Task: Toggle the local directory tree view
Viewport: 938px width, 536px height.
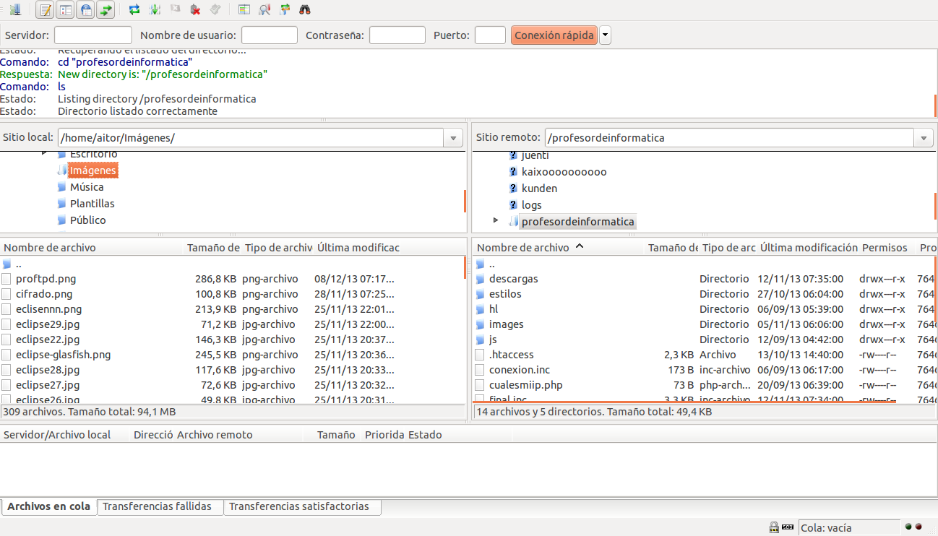Action: pos(65,9)
